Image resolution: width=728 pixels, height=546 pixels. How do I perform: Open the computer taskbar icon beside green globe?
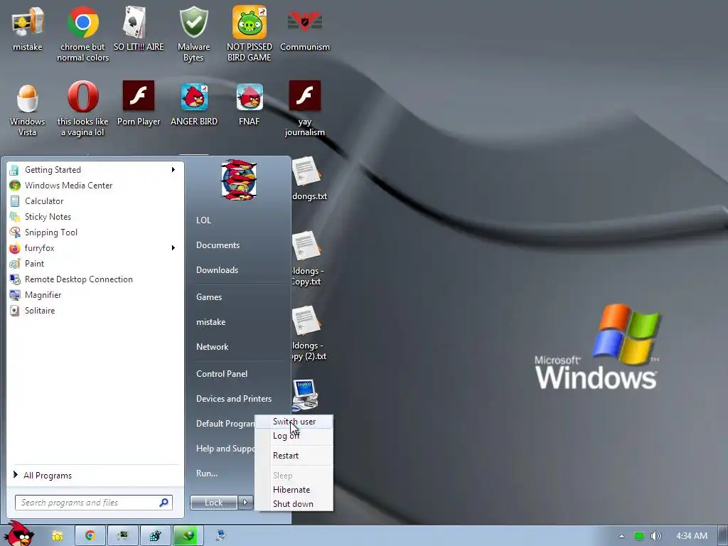point(221,536)
